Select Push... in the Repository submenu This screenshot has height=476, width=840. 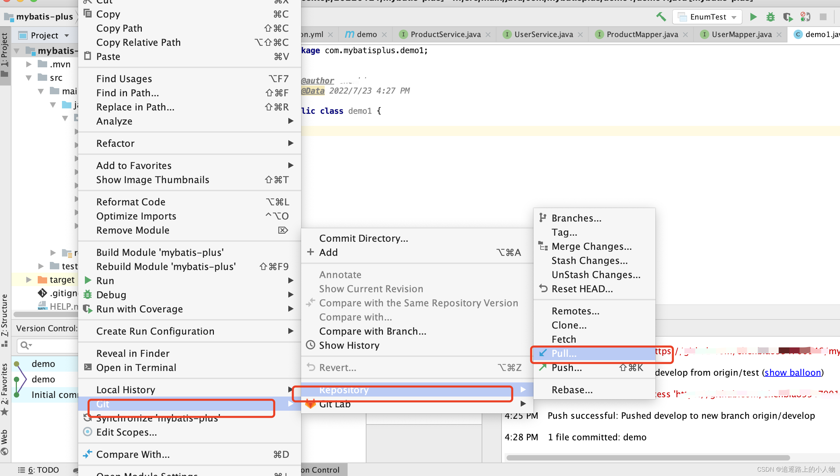pos(567,368)
